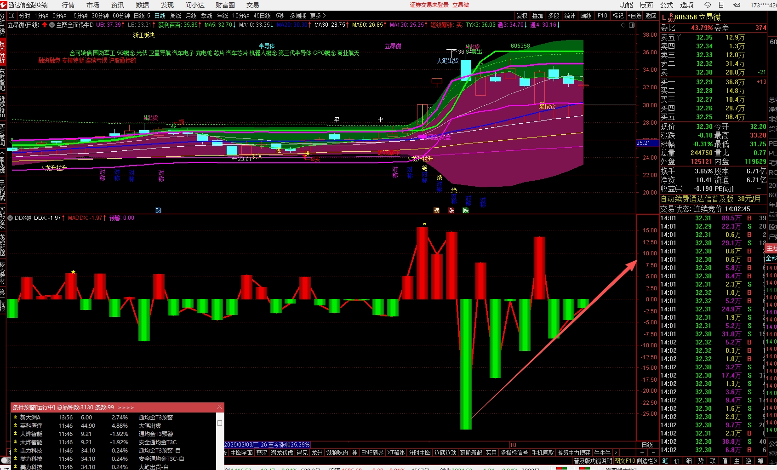Open the mail envelope icon in title bar
Viewport: 777px width, 470px height.
737,5
